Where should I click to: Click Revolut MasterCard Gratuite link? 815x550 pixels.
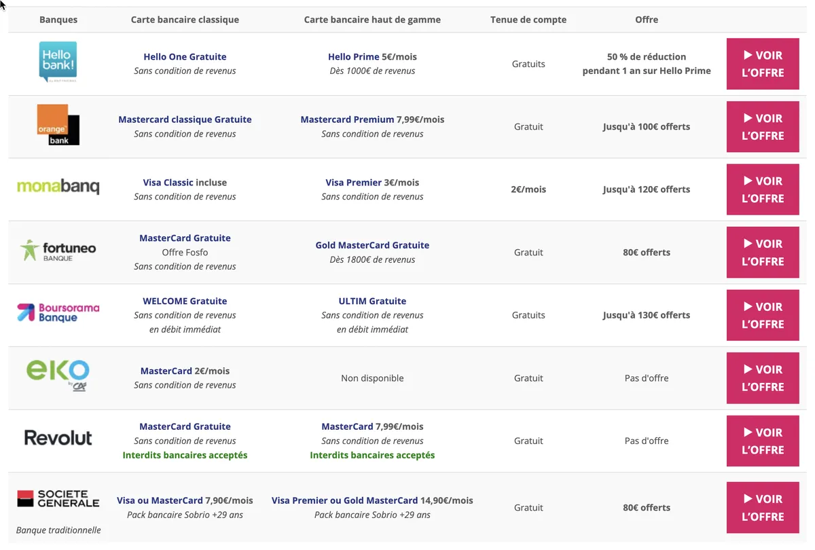(x=185, y=427)
